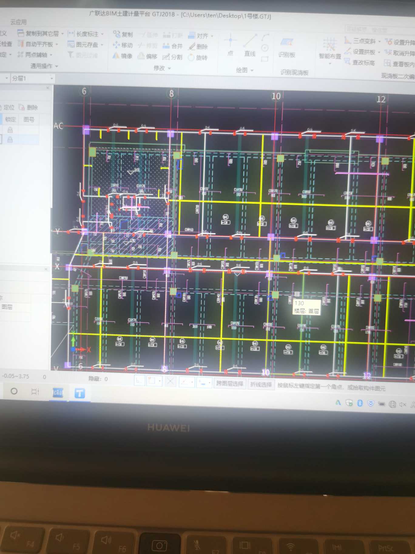Screen dimensions: 415x554
Task: Toggle lock in first layer row
Action: 10,130
